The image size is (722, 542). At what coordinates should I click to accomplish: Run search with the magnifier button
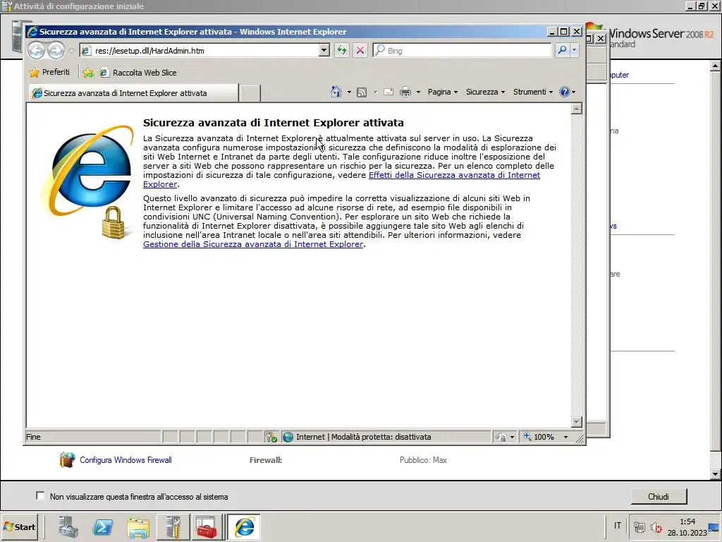[562, 50]
